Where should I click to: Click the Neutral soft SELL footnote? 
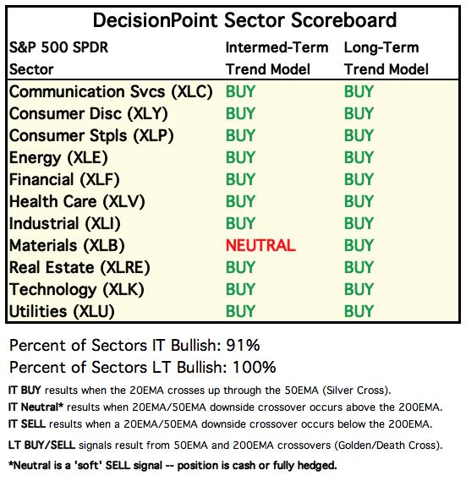(x=173, y=466)
